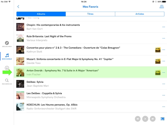This screenshot has width=167, height=125.
Task: Tap artist name Kathryn Stott
Action: pyautogui.click(x=34, y=52)
